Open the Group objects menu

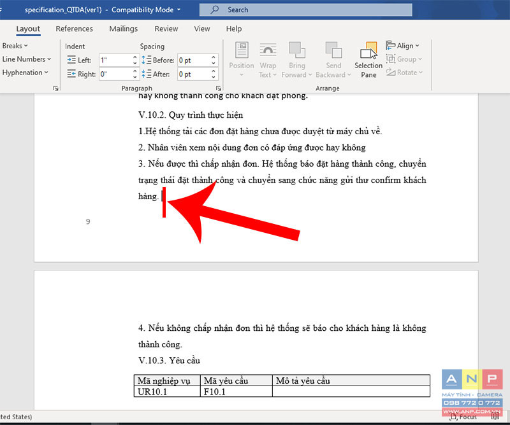click(404, 59)
